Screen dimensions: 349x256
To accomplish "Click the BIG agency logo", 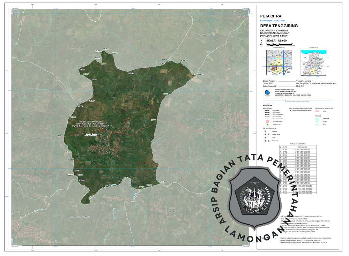I will (x=267, y=92).
